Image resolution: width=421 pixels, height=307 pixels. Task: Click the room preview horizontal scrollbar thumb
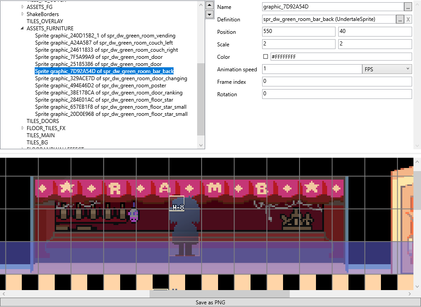219,294
